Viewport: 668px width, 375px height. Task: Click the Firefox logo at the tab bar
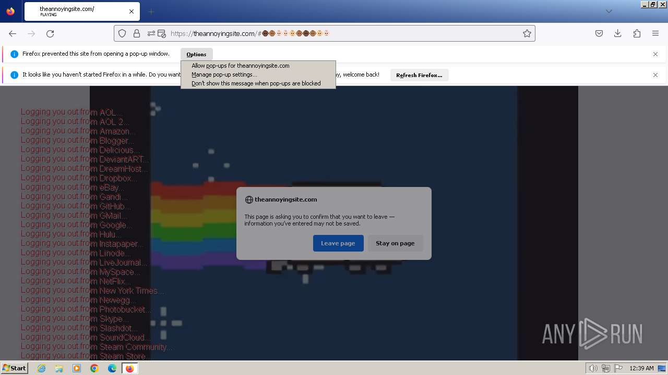(10, 11)
